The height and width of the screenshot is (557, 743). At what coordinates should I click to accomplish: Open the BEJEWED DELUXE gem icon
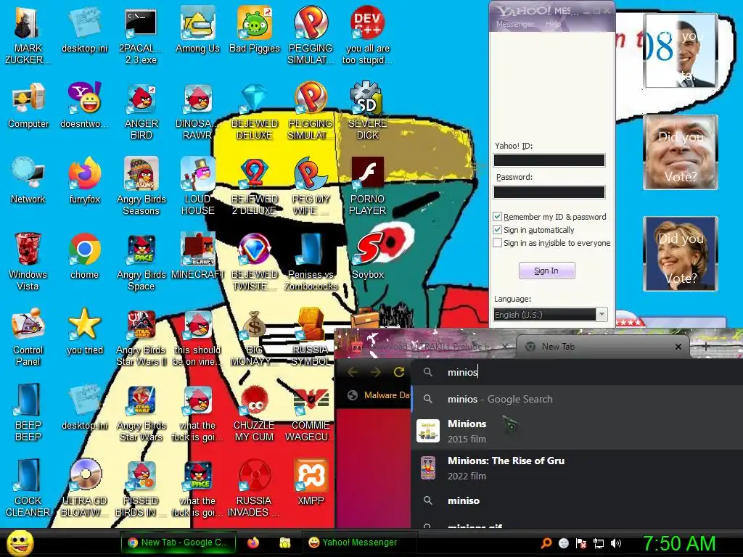[254, 99]
